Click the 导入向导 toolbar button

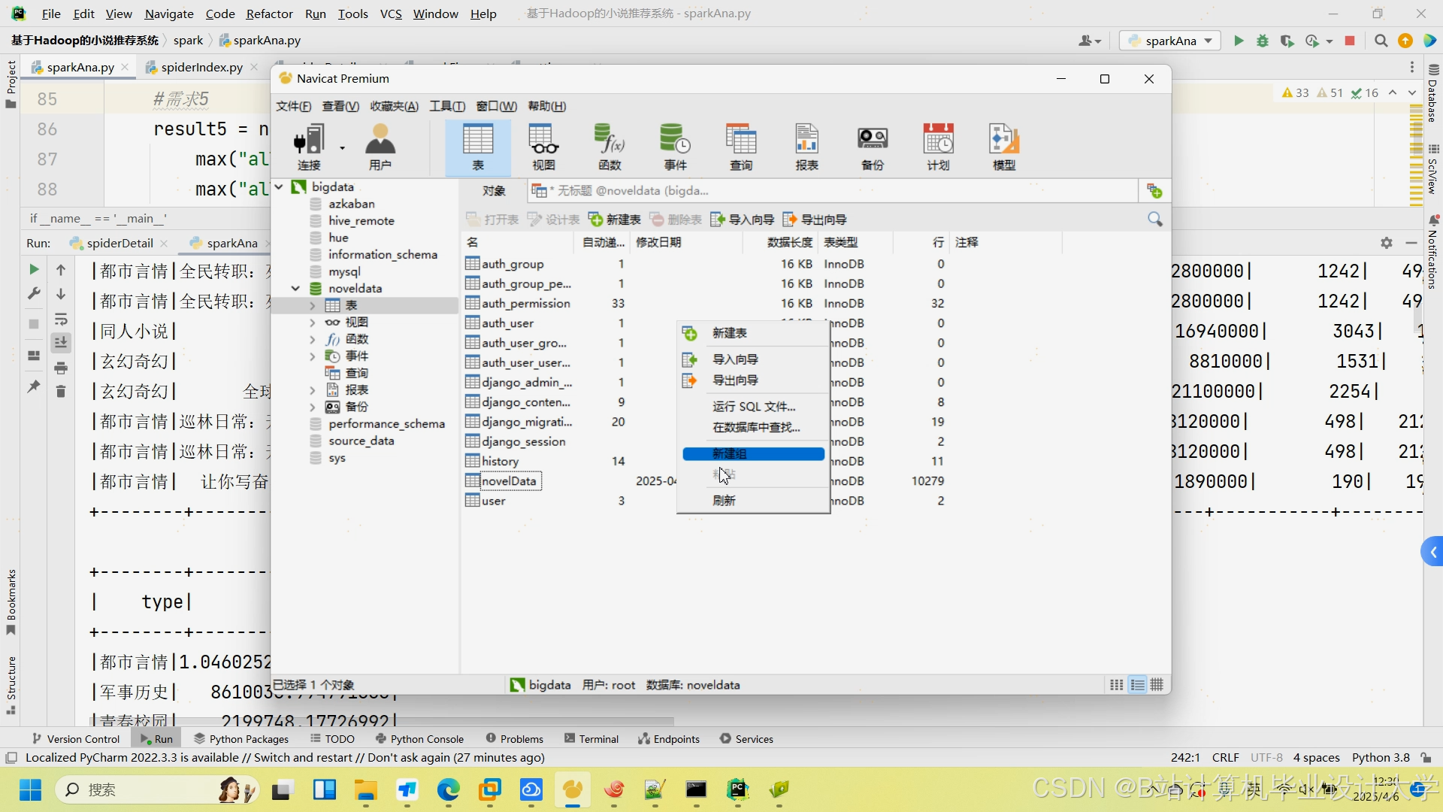point(742,219)
